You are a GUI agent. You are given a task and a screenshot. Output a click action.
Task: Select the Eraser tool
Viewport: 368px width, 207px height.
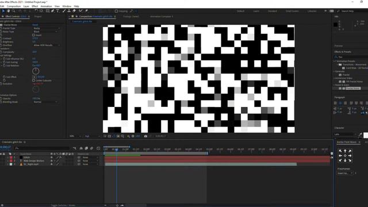(x=74, y=11)
